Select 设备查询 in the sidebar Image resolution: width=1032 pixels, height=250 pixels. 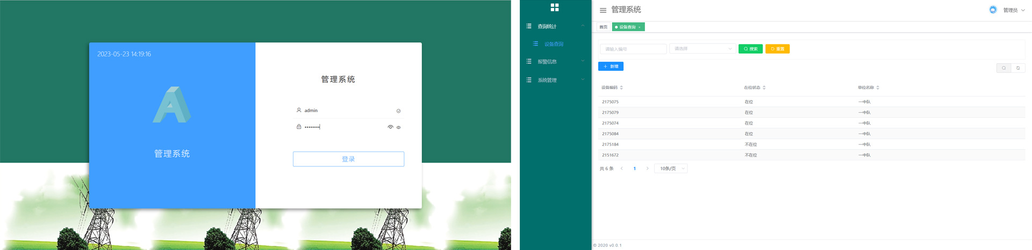point(554,44)
